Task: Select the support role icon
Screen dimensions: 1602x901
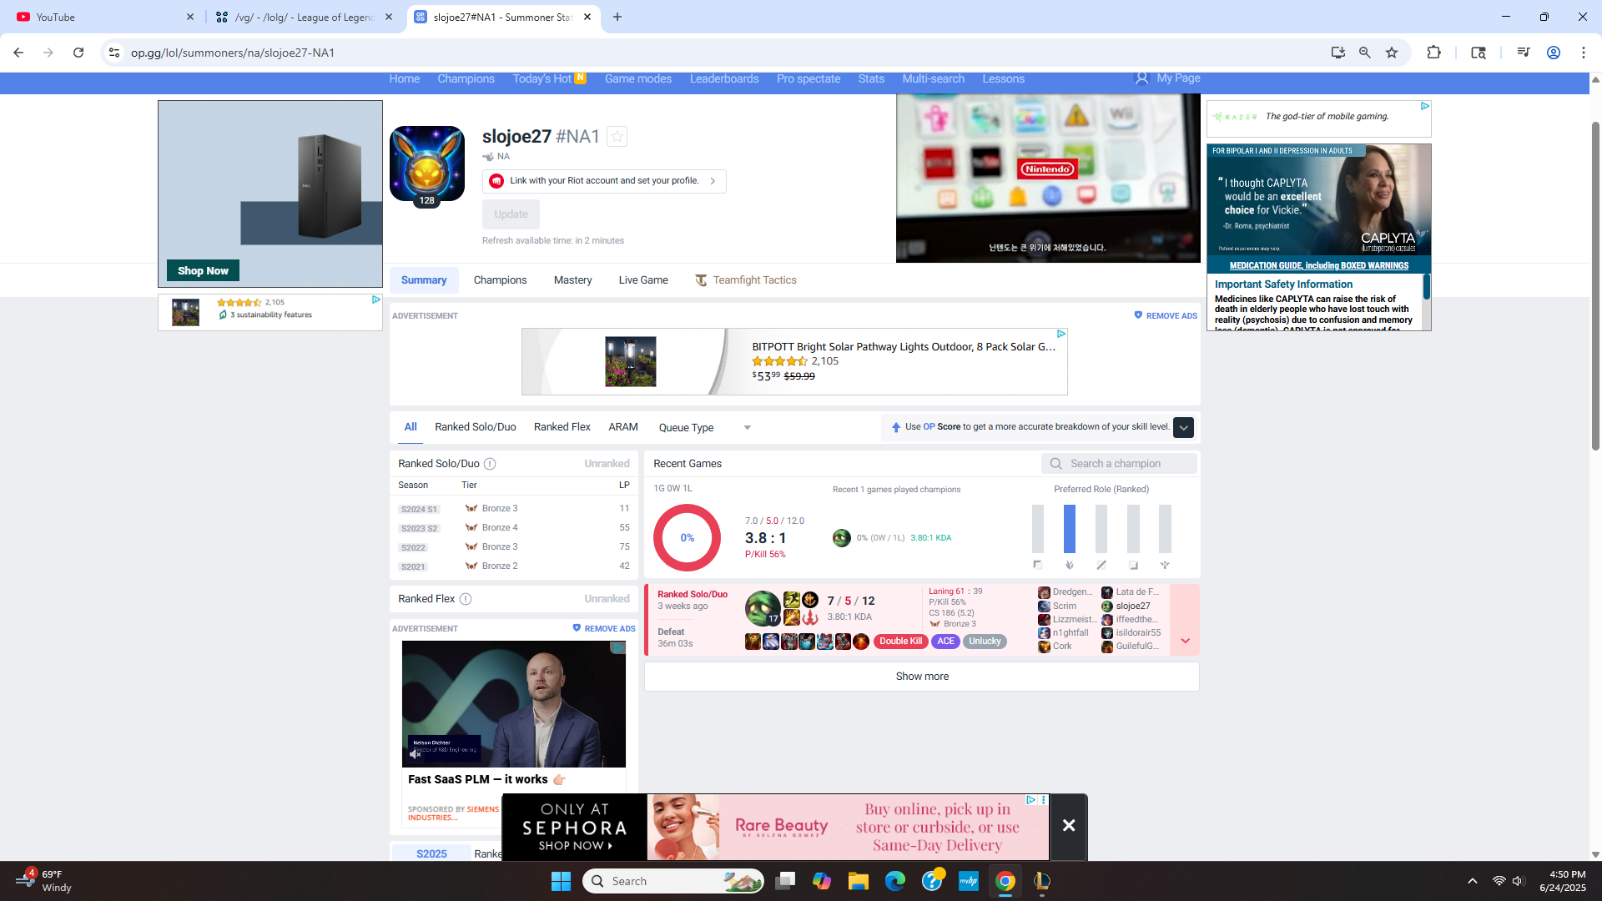Action: [1165, 565]
